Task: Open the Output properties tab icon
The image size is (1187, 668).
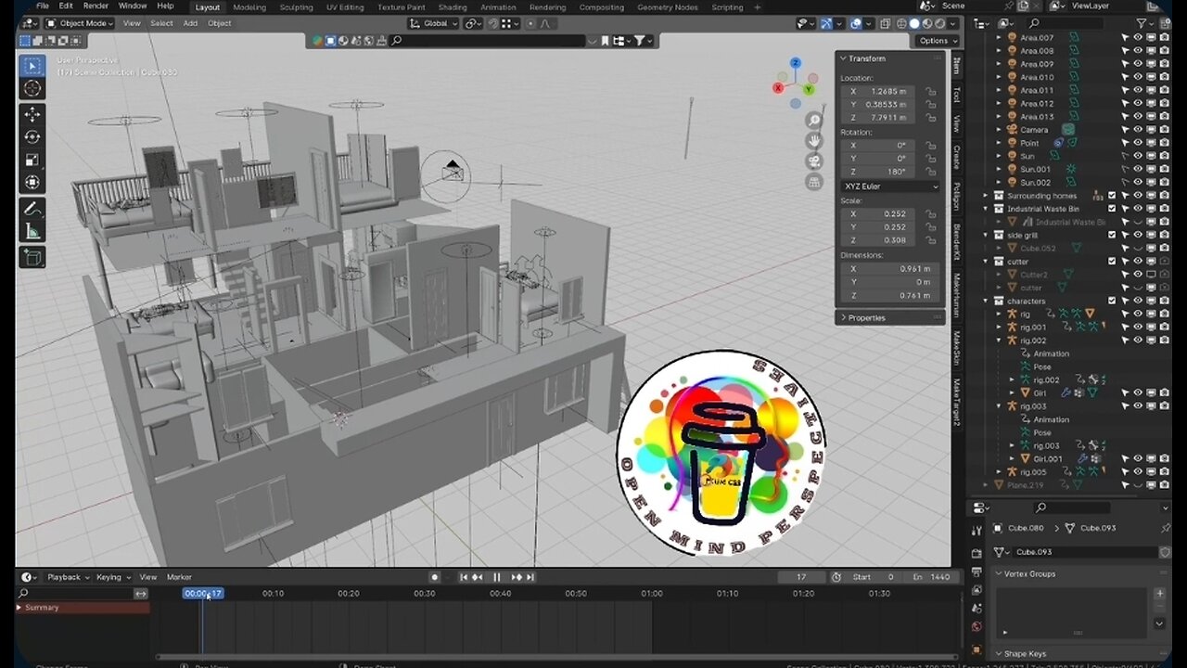Action: pyautogui.click(x=976, y=572)
